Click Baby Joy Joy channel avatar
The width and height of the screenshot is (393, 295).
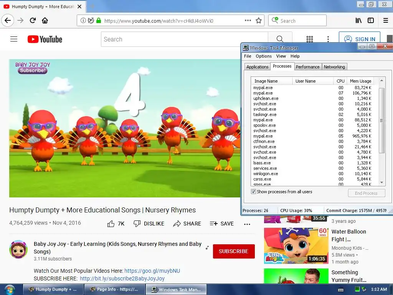click(x=18, y=249)
